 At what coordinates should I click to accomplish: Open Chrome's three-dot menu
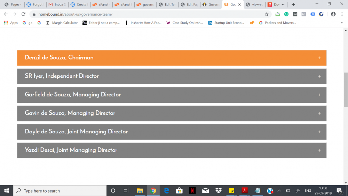point(342,14)
